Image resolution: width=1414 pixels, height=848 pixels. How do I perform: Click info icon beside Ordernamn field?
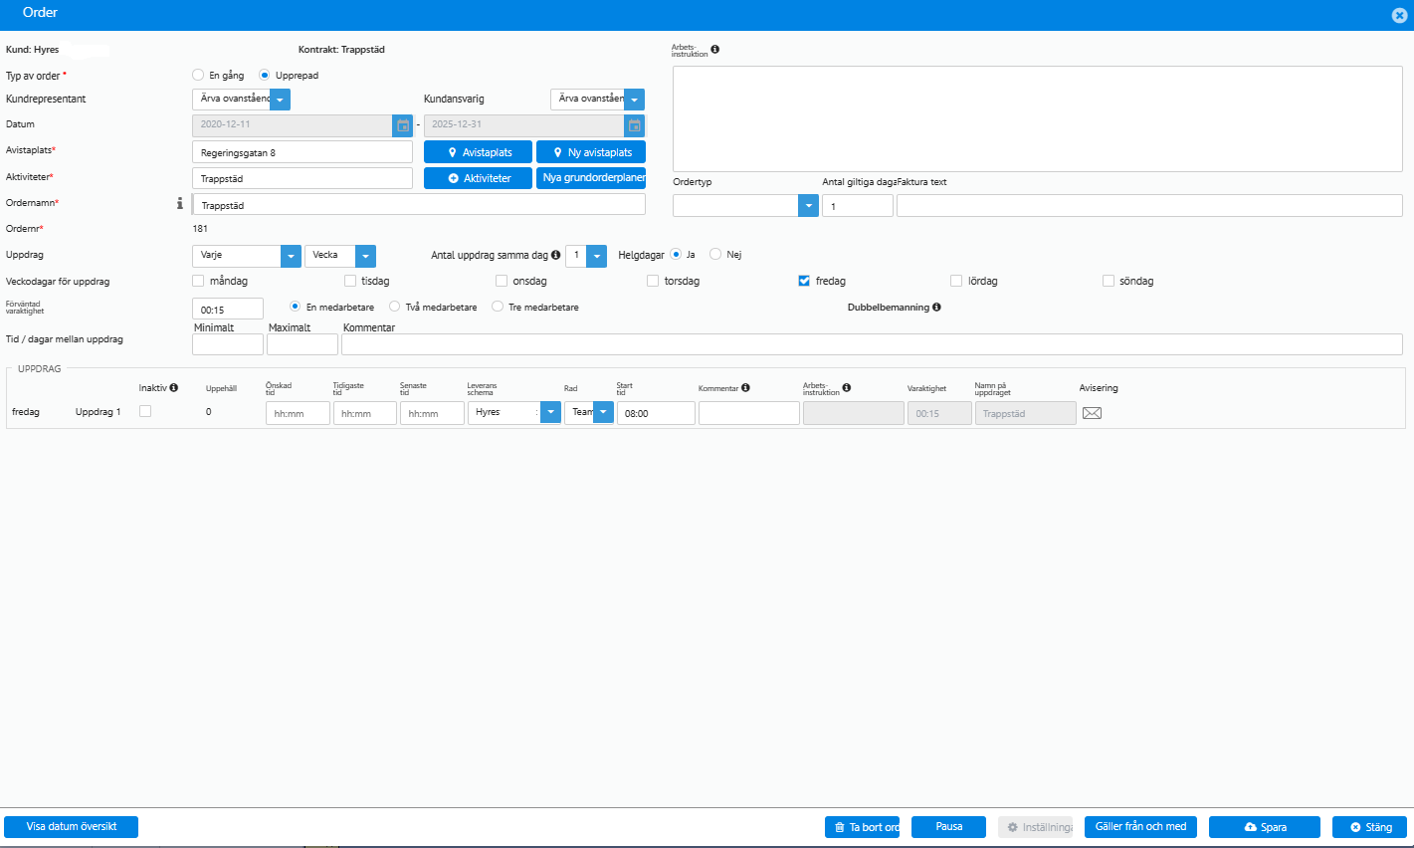[180, 203]
